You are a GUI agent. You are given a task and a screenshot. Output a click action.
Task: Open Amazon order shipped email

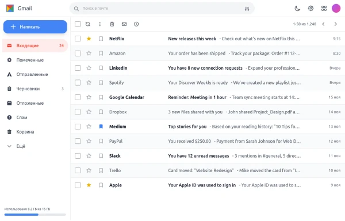[208, 54]
